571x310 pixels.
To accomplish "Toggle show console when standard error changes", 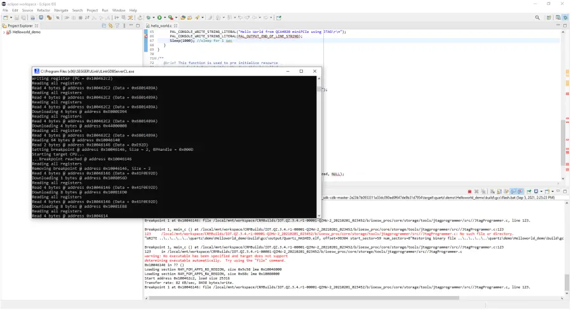I will coord(519,191).
